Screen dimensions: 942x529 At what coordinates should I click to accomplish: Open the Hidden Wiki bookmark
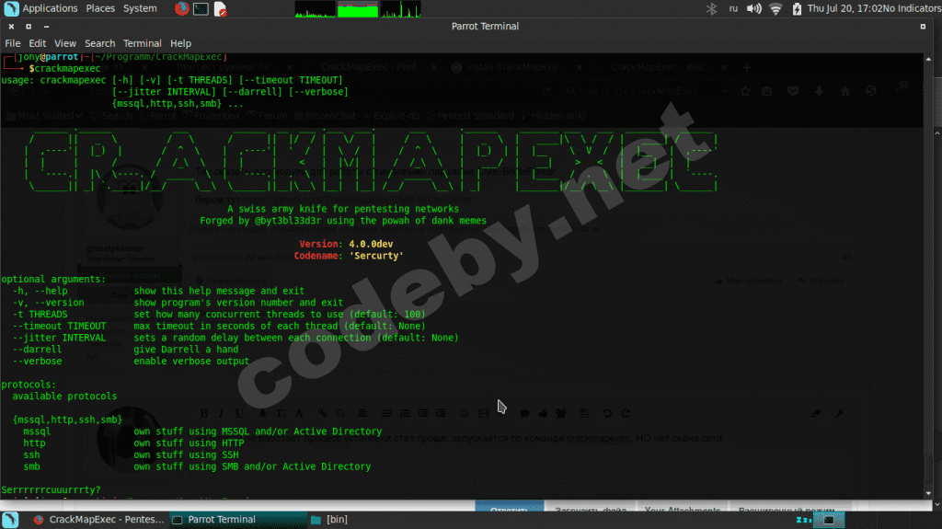[x=553, y=116]
